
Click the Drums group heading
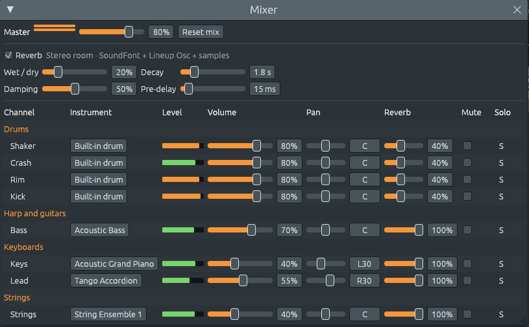pos(16,130)
